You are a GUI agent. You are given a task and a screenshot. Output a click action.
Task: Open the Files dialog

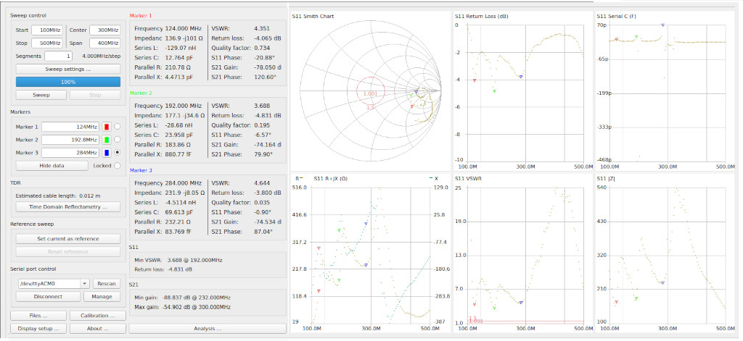[x=38, y=316]
